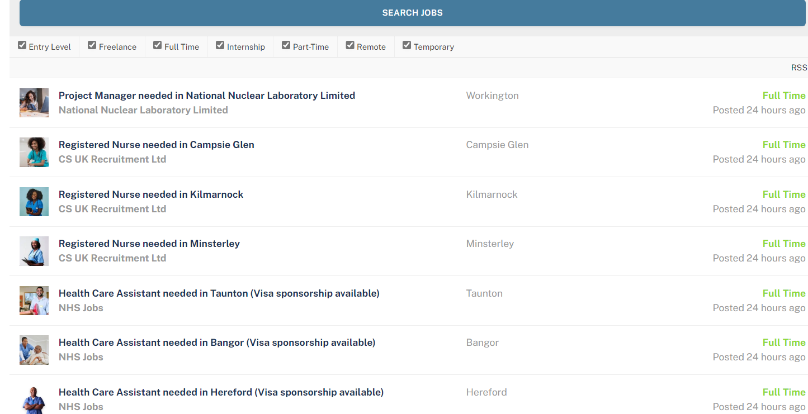Click CS UK Recruitment Ltd under Minsterley
Viewport: 808px width, 414px height.
click(x=112, y=258)
